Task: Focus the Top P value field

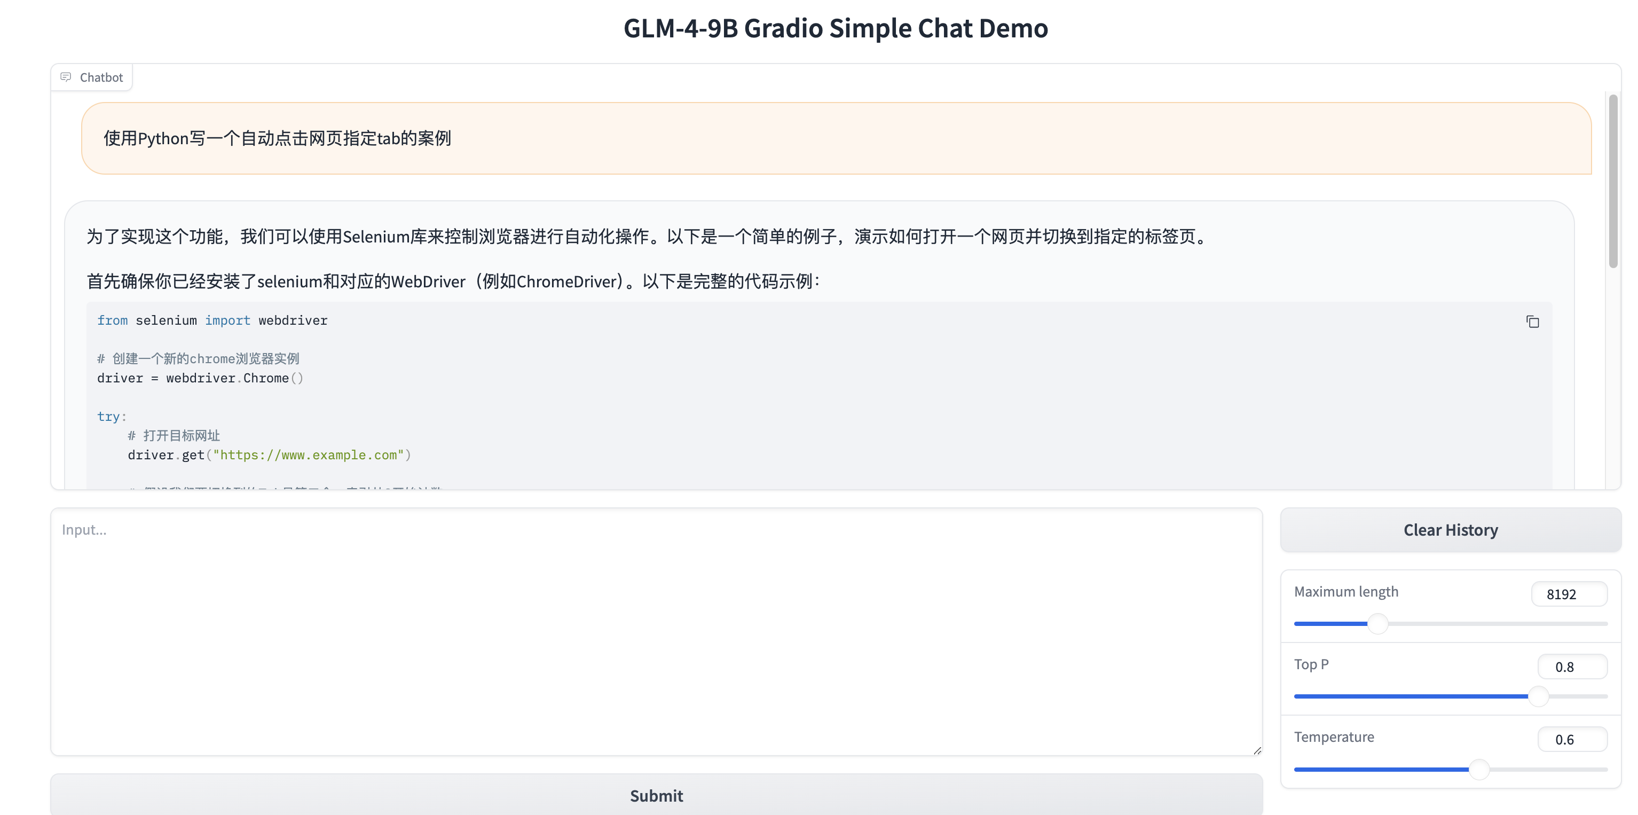Action: click(x=1571, y=667)
